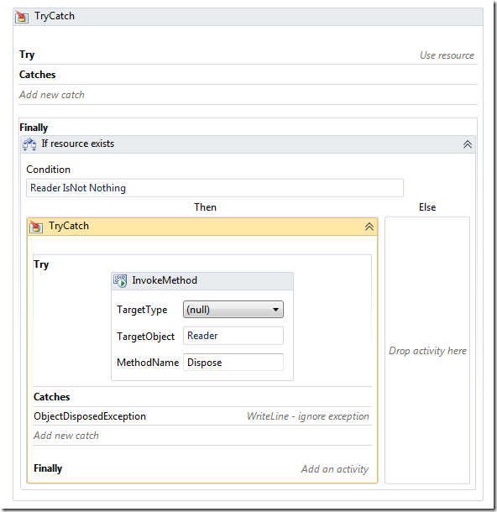Click the Condition expression box
This screenshot has height=512, width=497.
coord(215,188)
